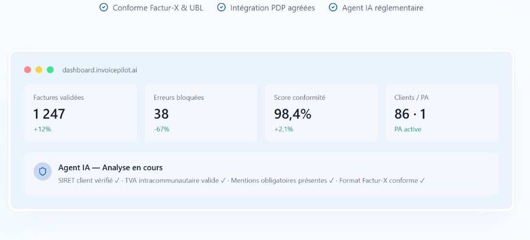Click the 1 247 validated invoices figure

click(x=49, y=114)
